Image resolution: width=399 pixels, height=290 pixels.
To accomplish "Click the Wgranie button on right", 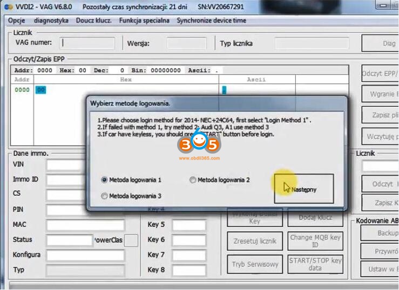I will pos(380,94).
